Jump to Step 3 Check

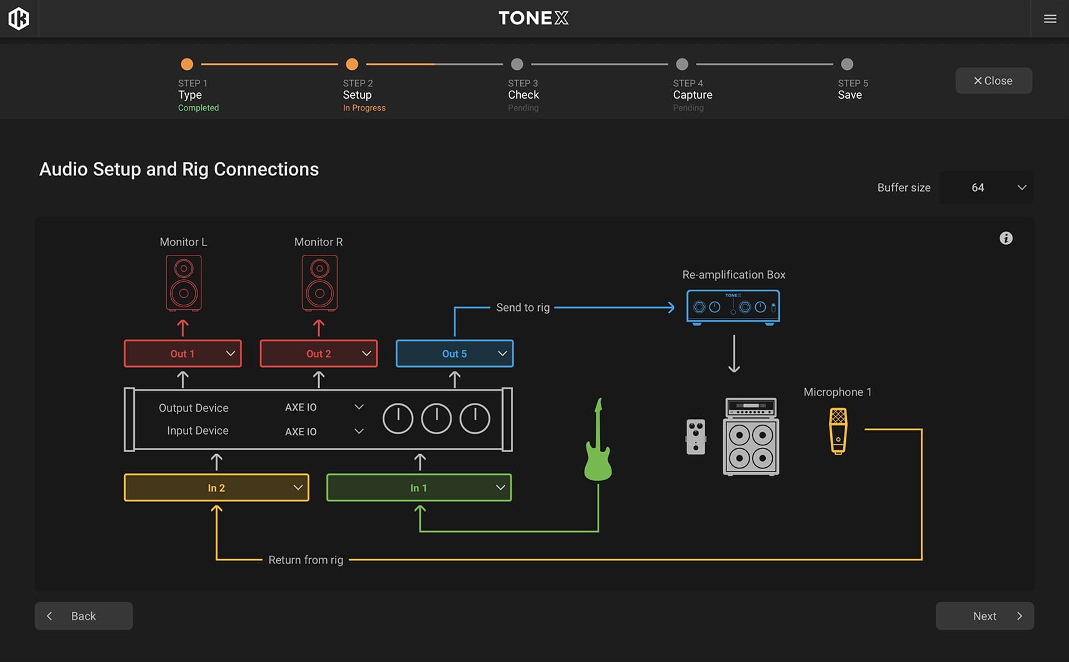[x=517, y=64]
